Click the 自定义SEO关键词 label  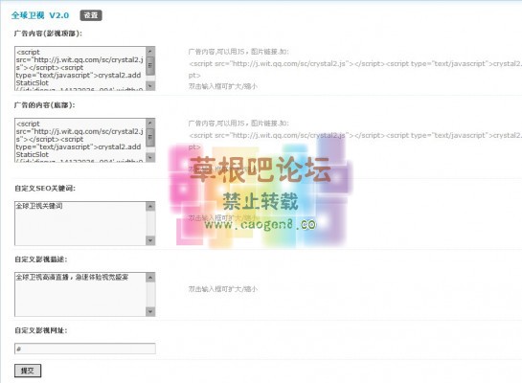(45, 189)
